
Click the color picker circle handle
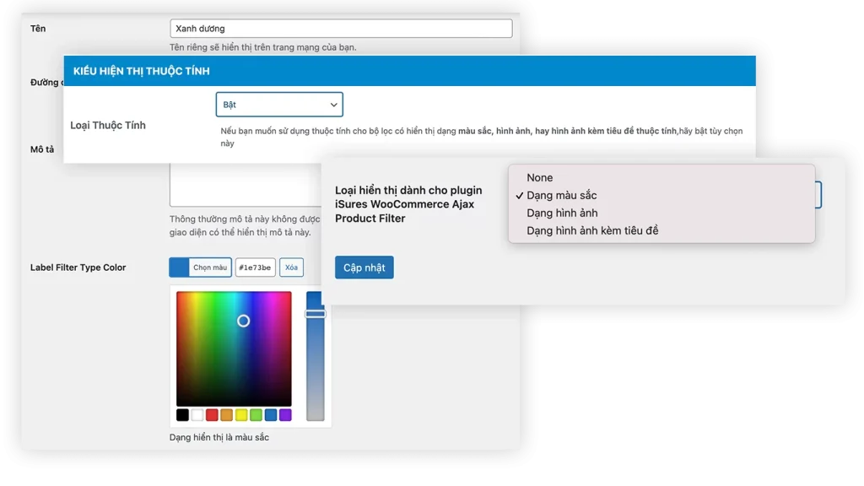point(243,321)
